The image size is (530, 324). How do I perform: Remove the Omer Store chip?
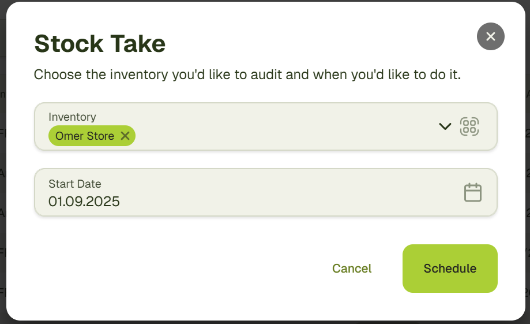(x=125, y=136)
